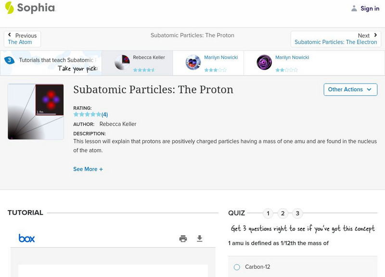Jump to quiz question 1

pyautogui.click(x=268, y=213)
